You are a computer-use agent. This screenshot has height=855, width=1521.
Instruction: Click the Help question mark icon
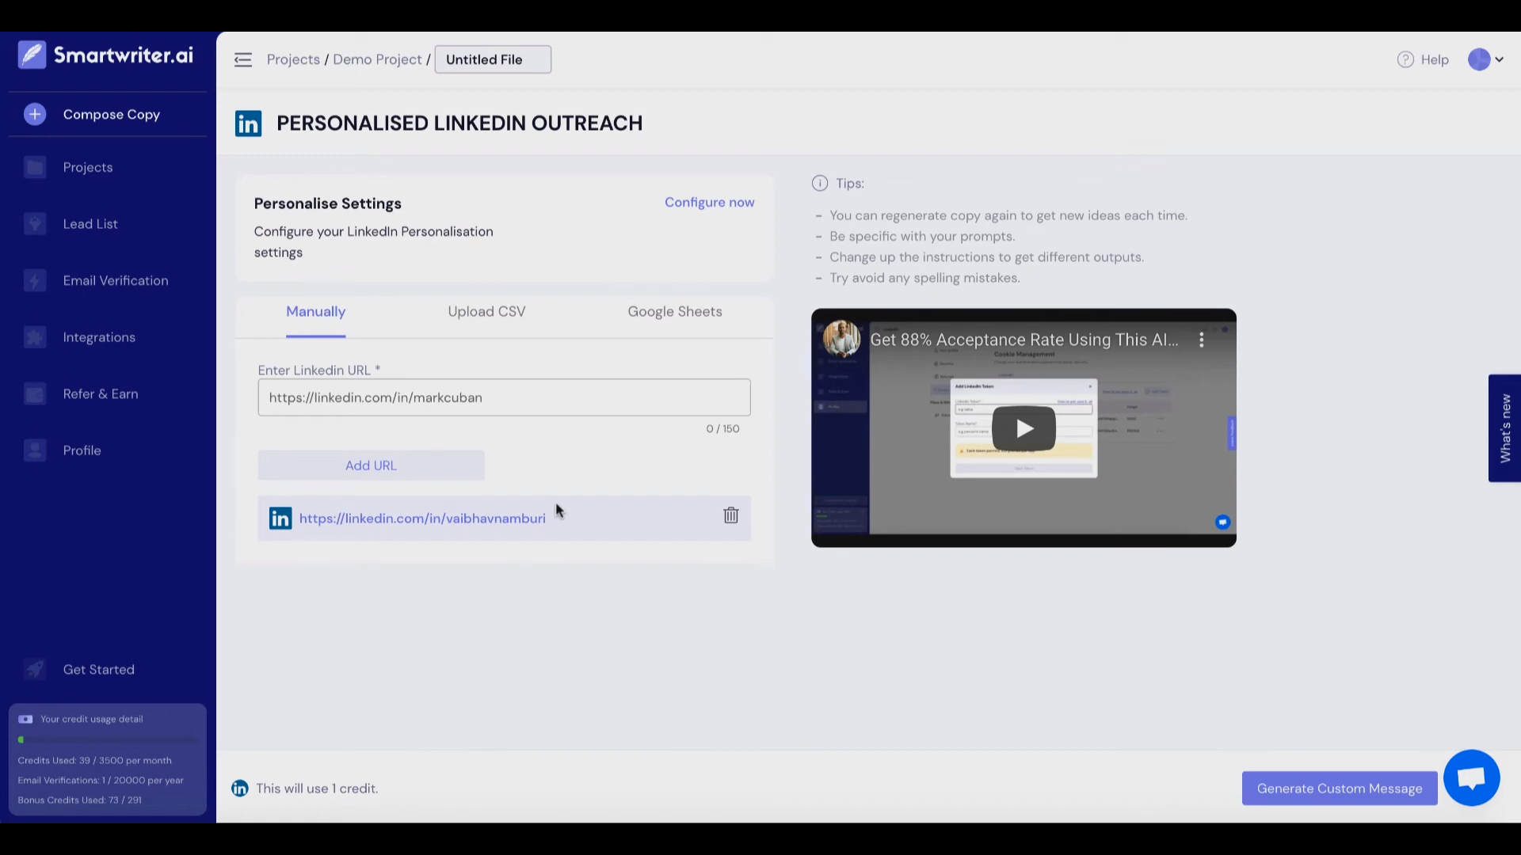click(x=1405, y=59)
